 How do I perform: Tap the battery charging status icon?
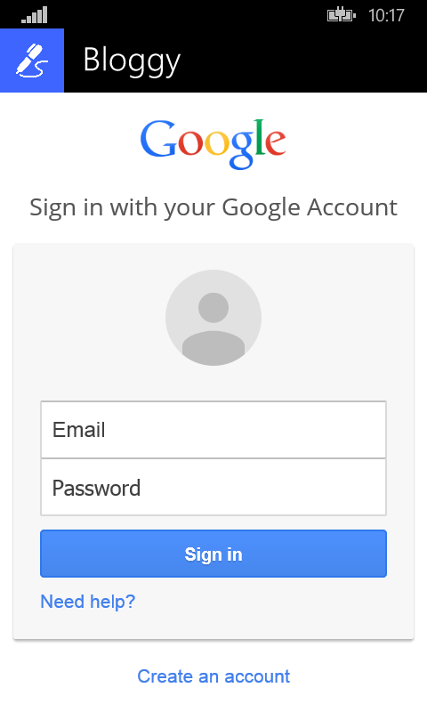[x=342, y=16]
